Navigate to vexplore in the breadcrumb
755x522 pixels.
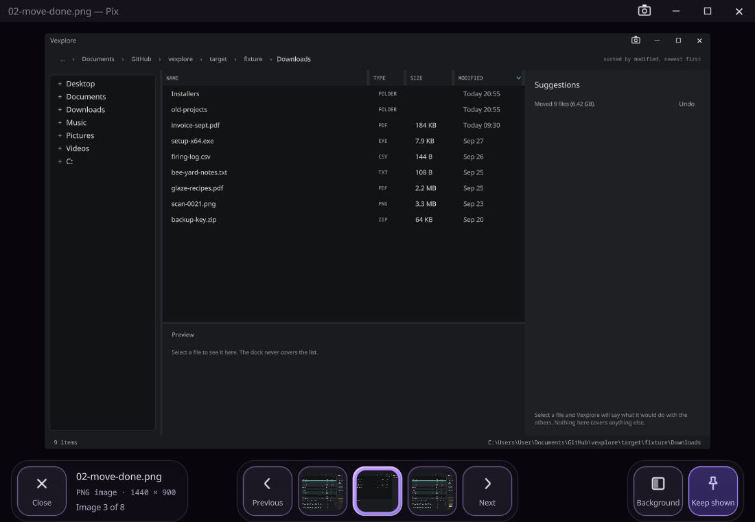[181, 59]
